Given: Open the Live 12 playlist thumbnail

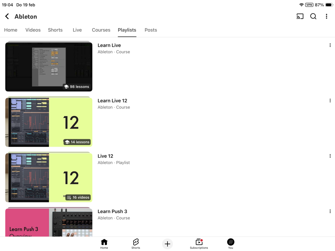Looking at the screenshot, I should click(x=49, y=177).
